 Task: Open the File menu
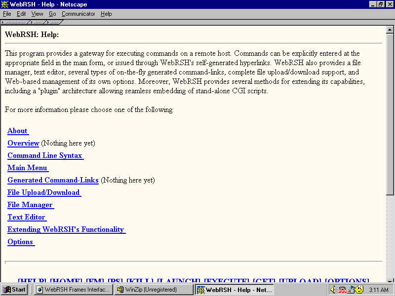coord(7,14)
